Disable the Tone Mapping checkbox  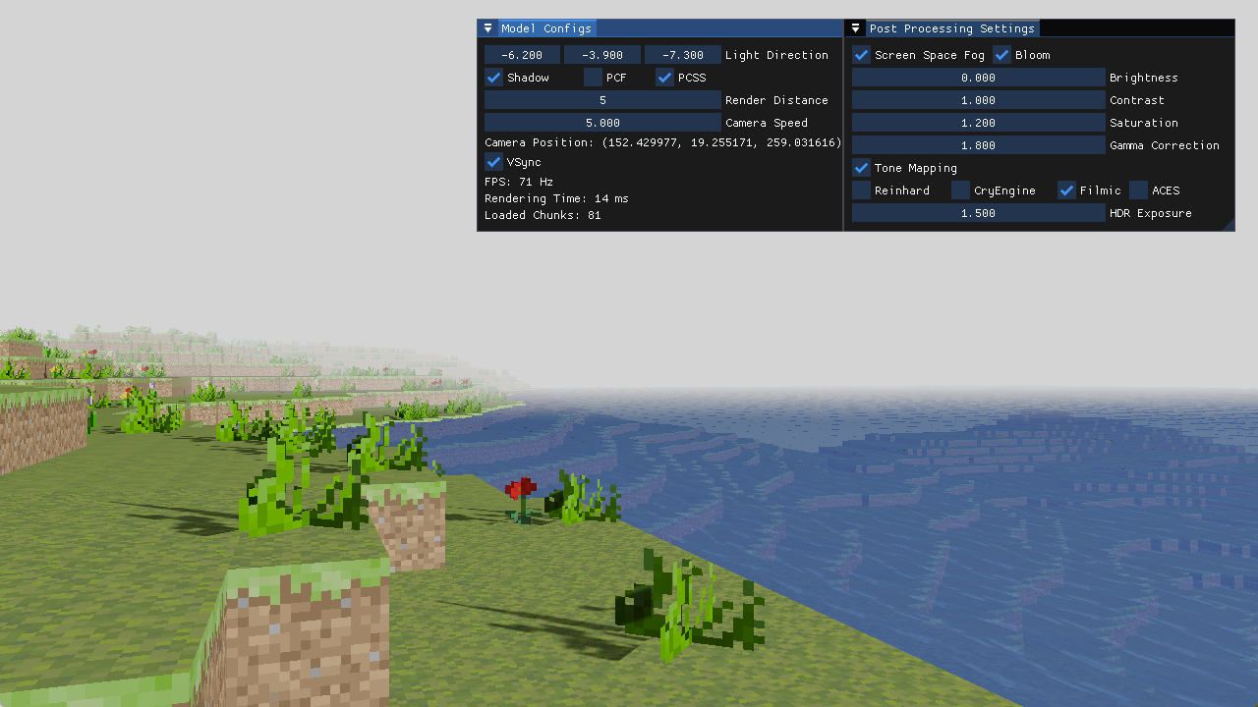(861, 168)
